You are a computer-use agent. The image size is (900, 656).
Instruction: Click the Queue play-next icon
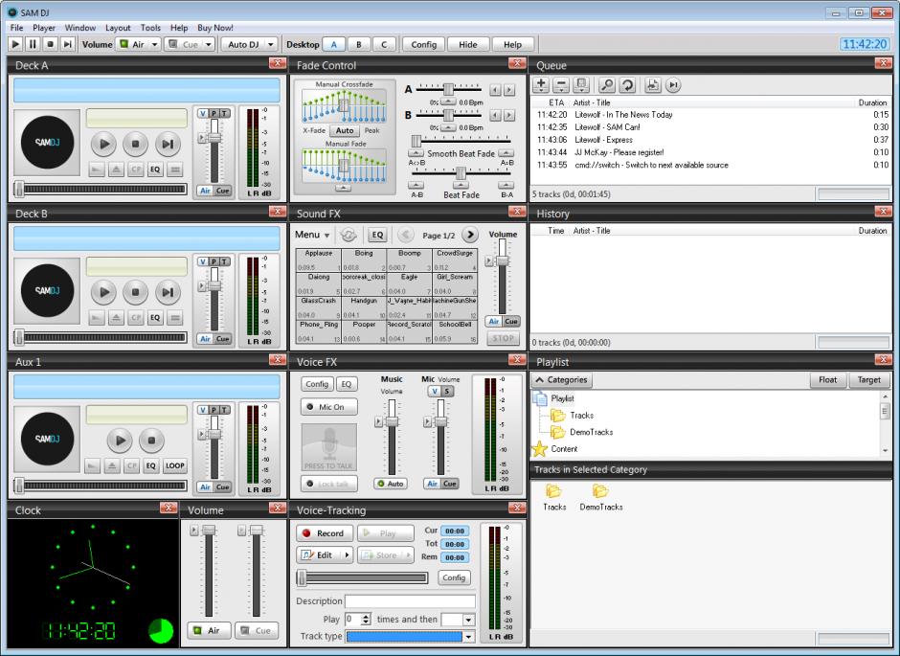pos(673,85)
